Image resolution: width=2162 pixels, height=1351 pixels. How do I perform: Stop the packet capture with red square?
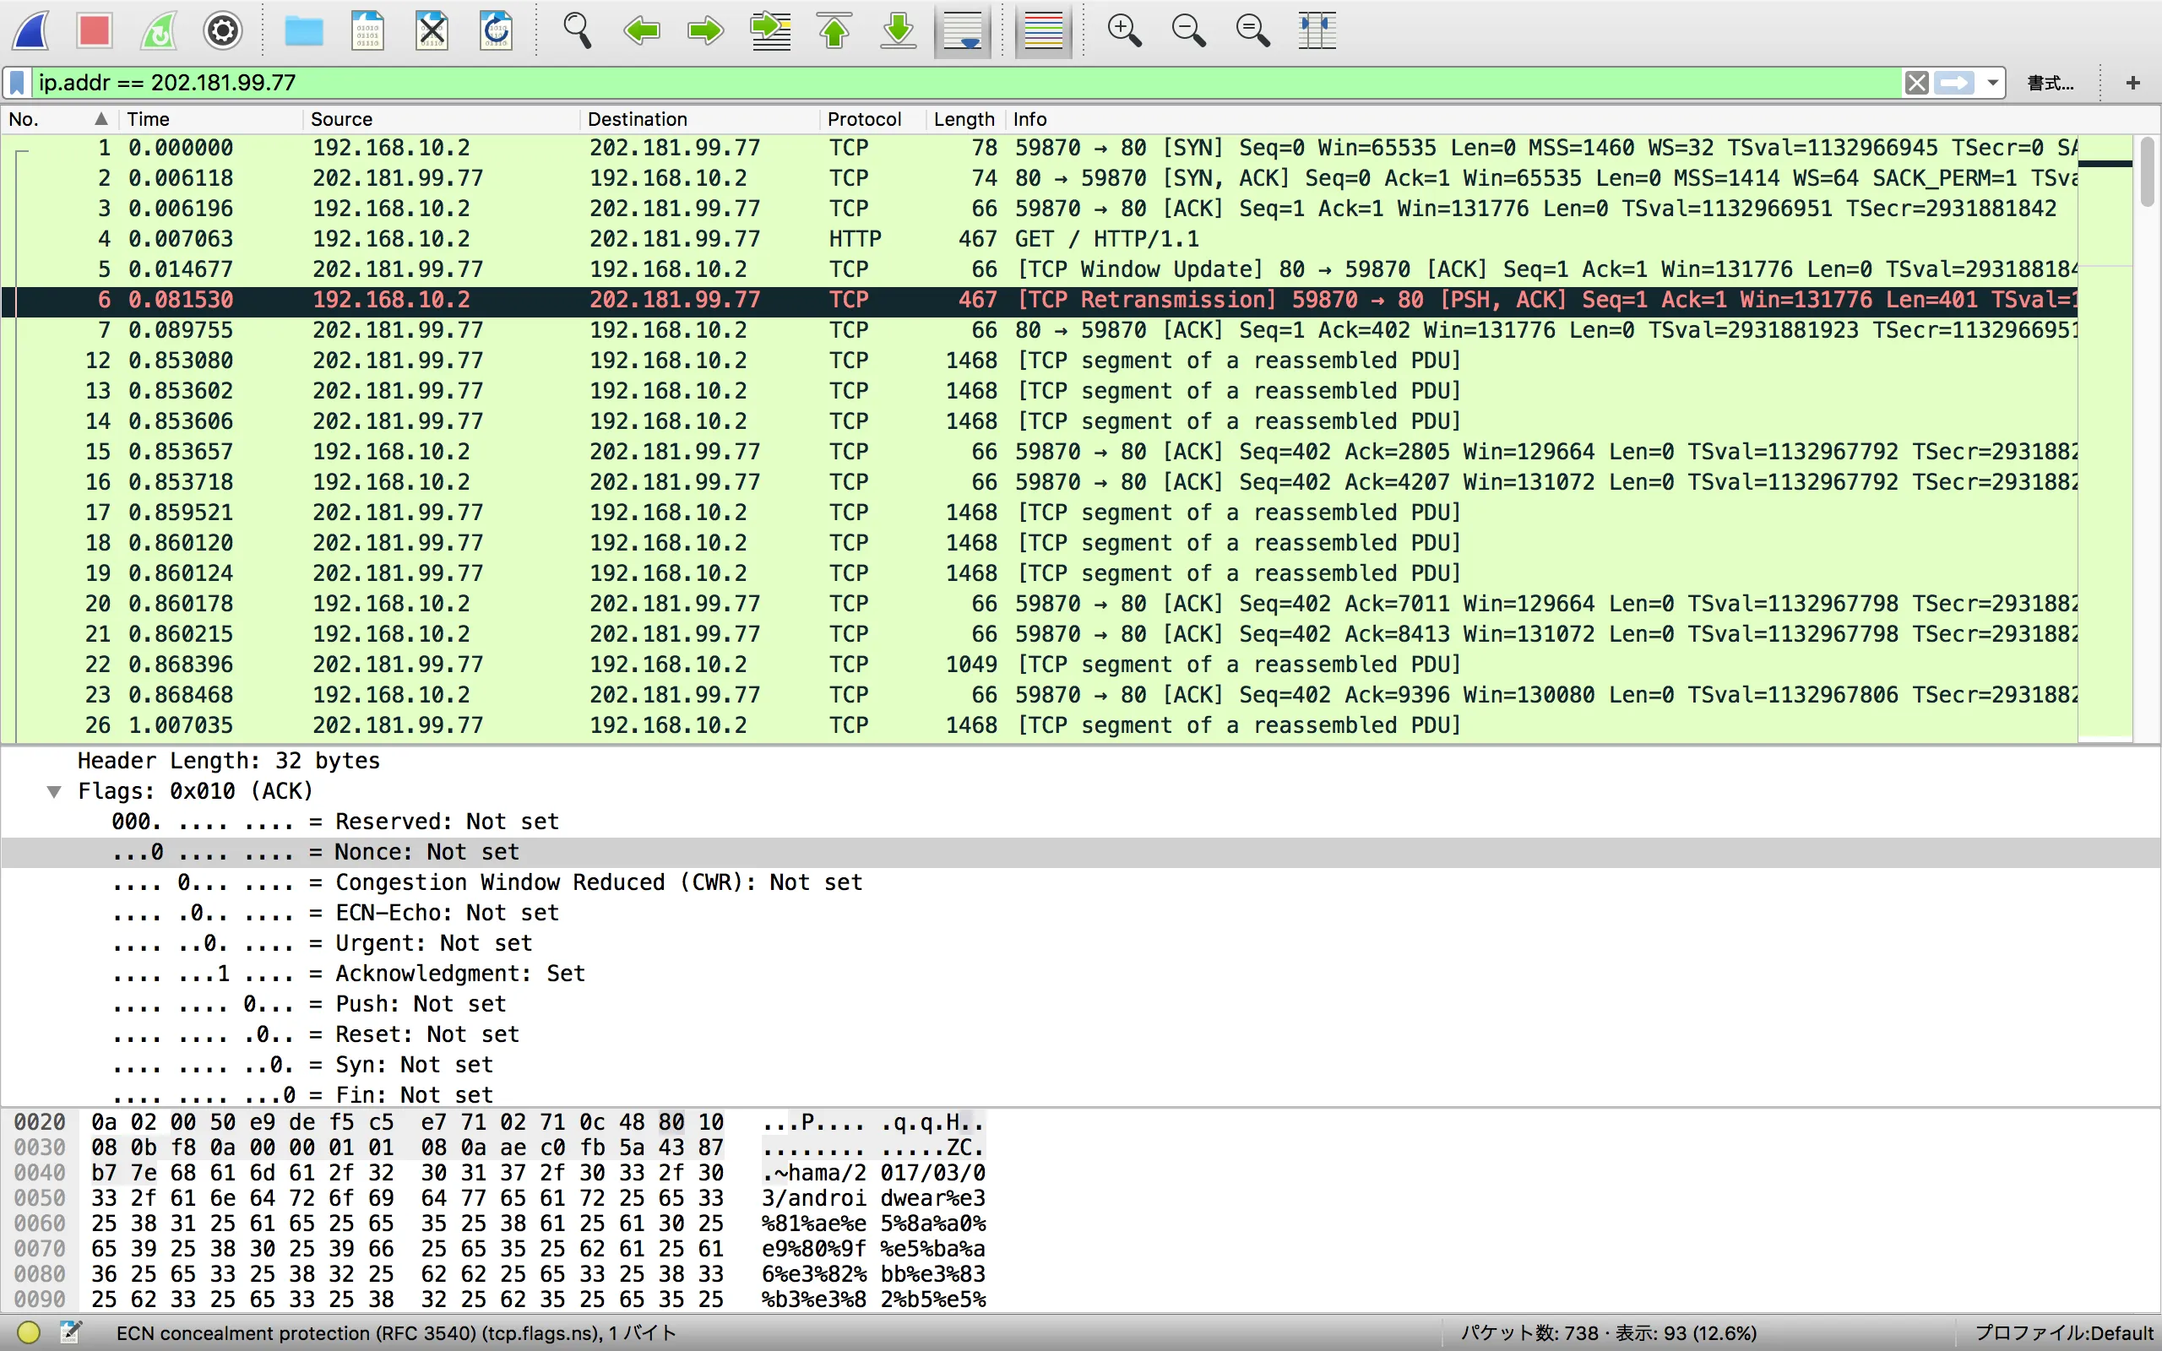point(94,31)
